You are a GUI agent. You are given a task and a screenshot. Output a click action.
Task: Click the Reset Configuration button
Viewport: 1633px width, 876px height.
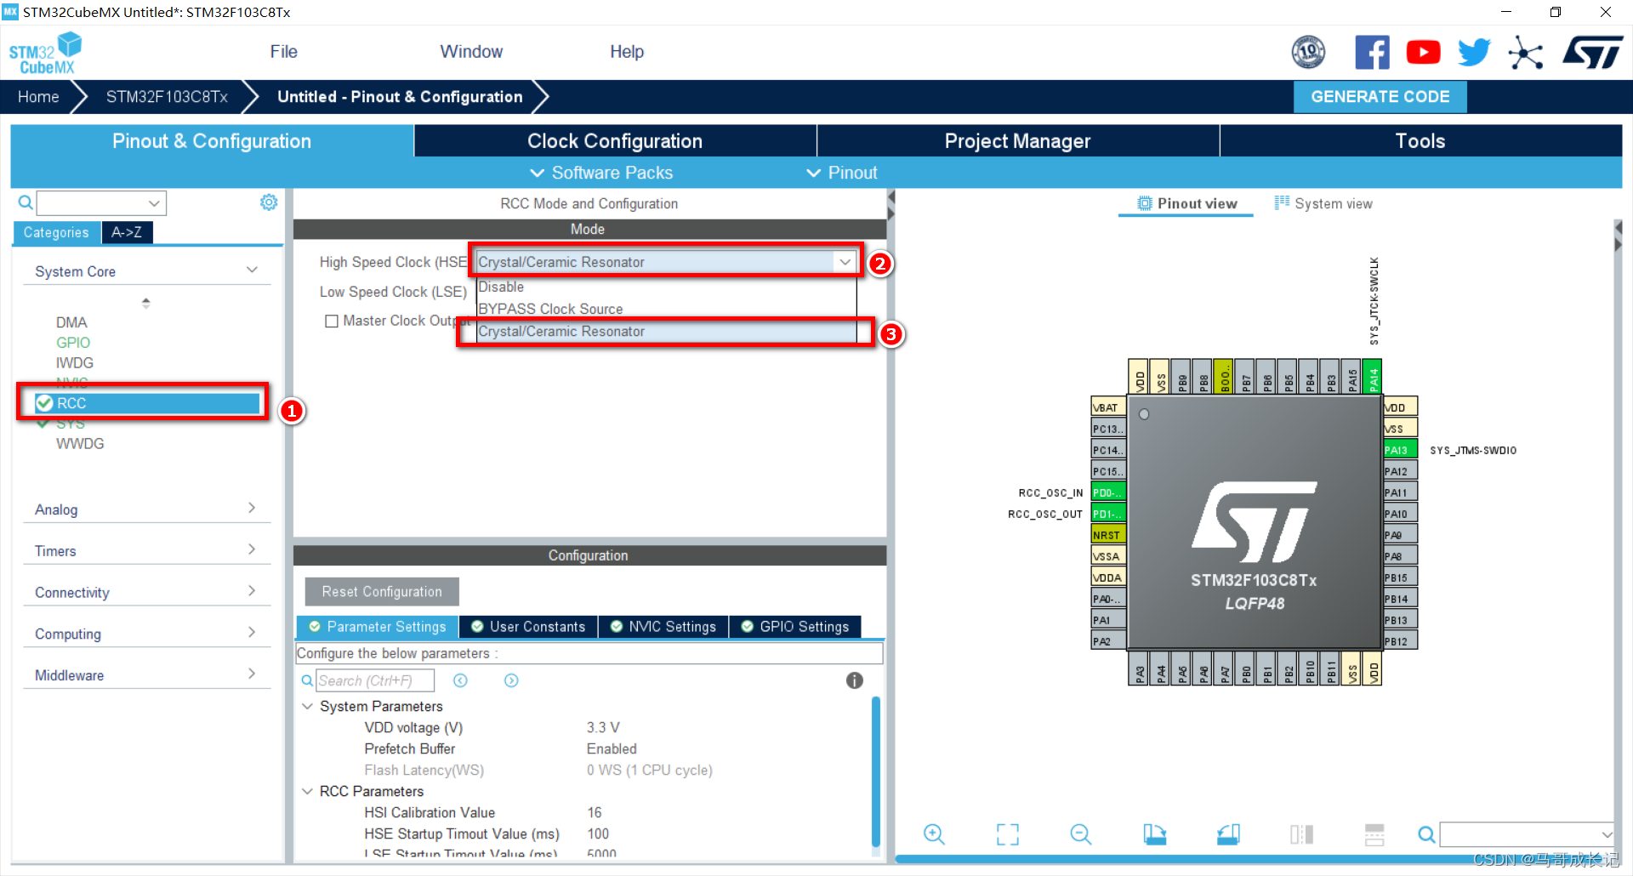382,592
